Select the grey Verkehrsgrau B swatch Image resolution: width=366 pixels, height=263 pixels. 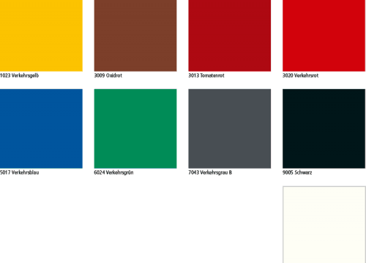click(x=230, y=129)
